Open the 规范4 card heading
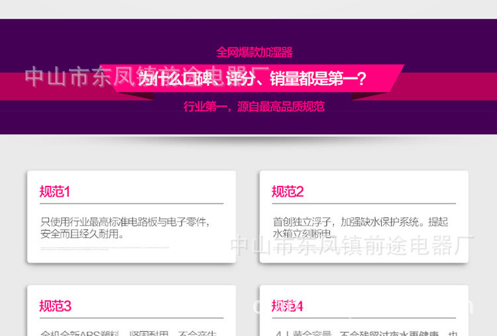Image resolution: width=497 pixels, height=336 pixels. click(288, 306)
